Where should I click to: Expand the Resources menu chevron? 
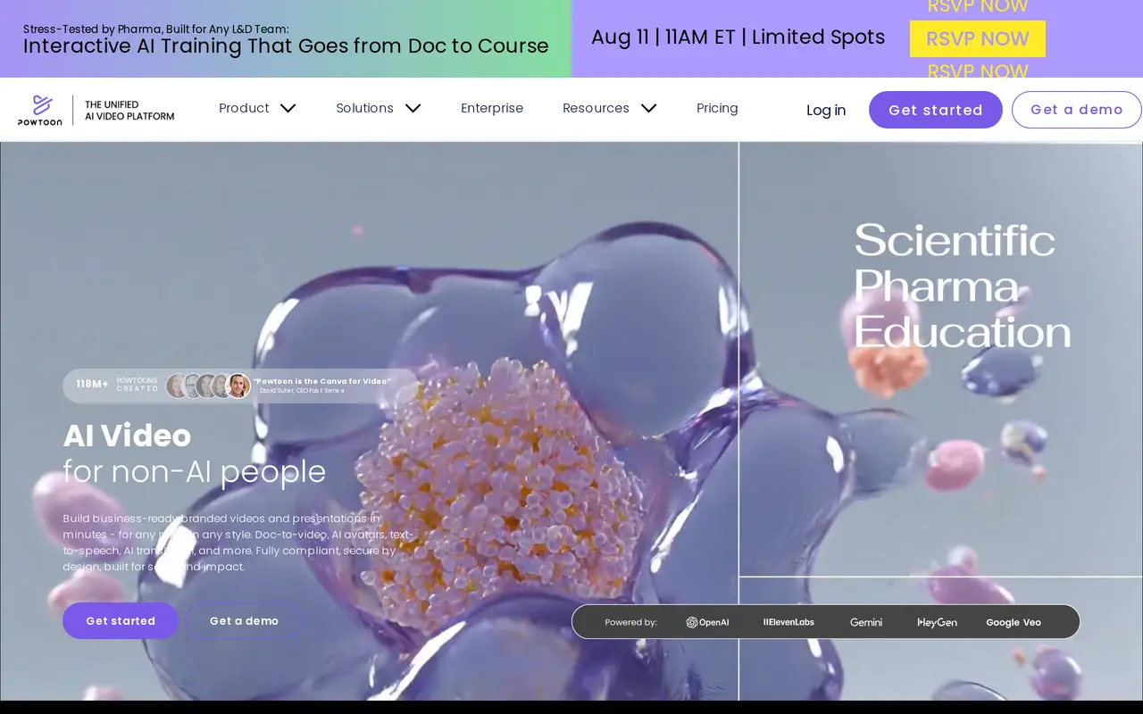(649, 108)
